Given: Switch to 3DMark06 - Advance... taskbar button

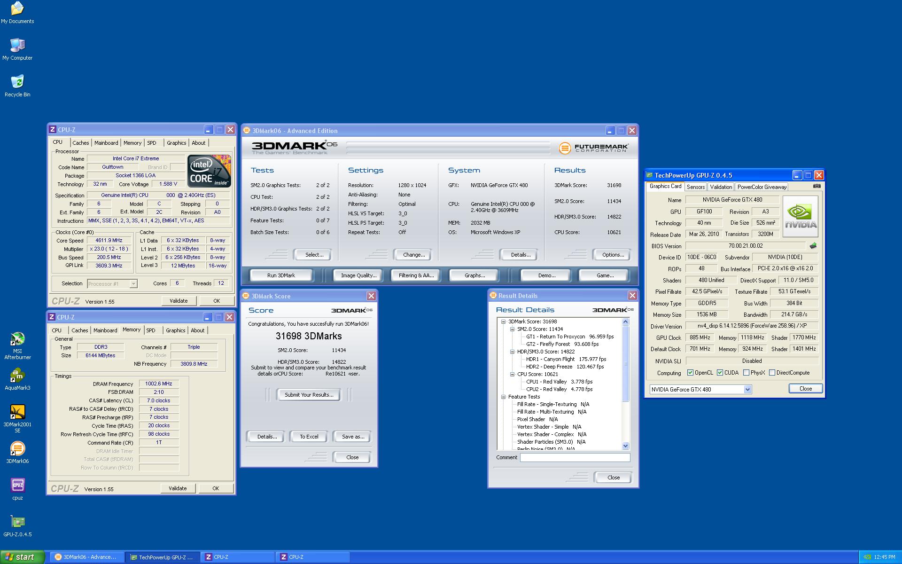Looking at the screenshot, I should pyautogui.click(x=87, y=557).
